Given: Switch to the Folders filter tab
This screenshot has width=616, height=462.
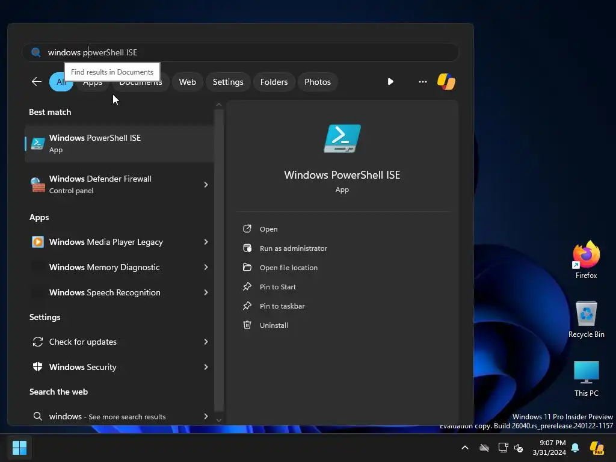Looking at the screenshot, I should coord(274,82).
